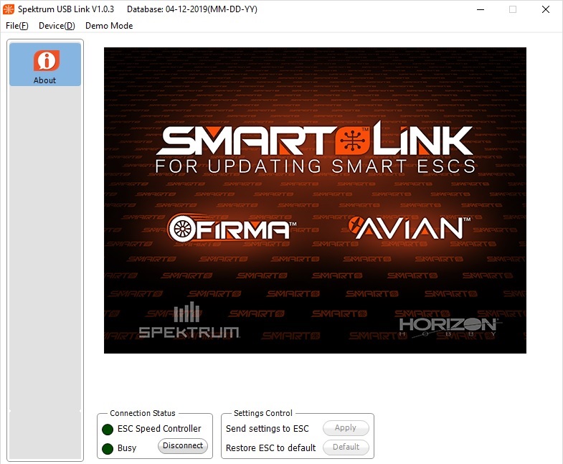
Task: Open the Device menu
Action: [x=57, y=26]
